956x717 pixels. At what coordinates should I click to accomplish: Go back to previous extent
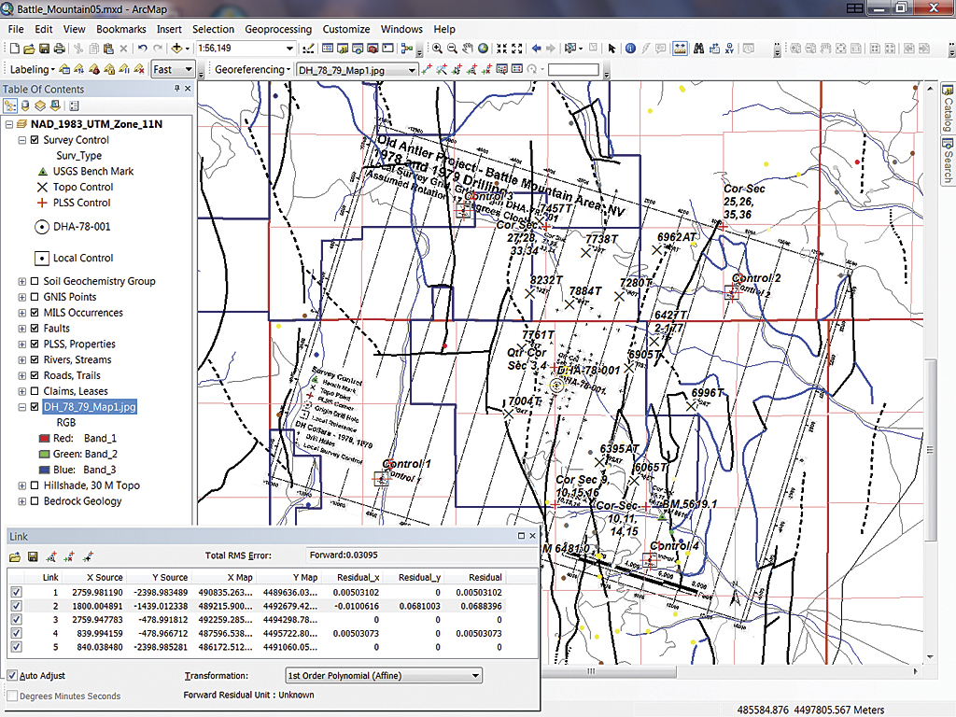click(x=536, y=49)
